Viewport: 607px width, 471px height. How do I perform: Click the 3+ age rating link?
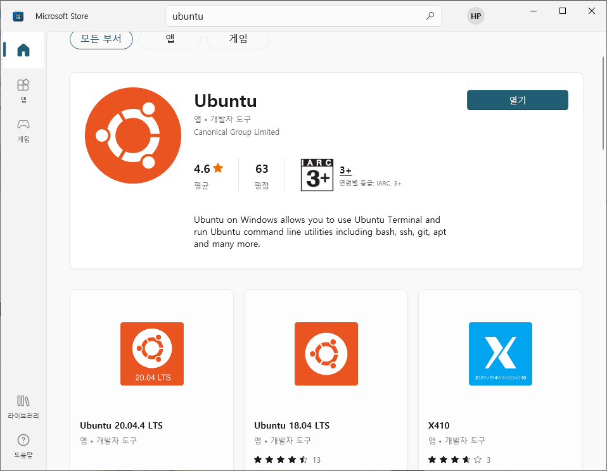345,170
